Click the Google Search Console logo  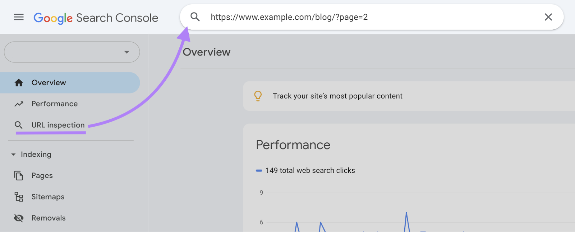[95, 17]
